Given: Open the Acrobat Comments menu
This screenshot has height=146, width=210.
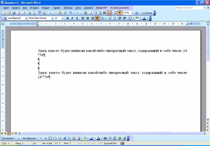Looking at the screenshot, I should click(x=120, y=8).
